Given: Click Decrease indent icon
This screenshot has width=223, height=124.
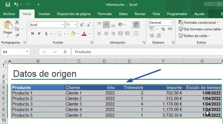Looking at the screenshot, I should [x=120, y=34].
